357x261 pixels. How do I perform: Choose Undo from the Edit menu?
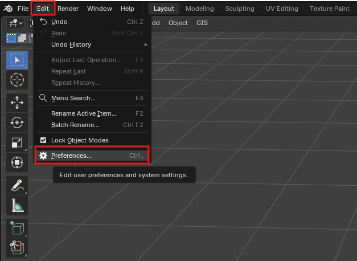[x=92, y=22]
